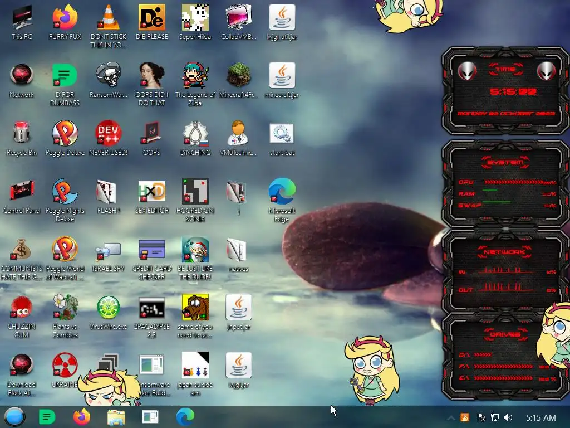Select the BE JUST LIKE THE DUDE! icon

tap(195, 259)
